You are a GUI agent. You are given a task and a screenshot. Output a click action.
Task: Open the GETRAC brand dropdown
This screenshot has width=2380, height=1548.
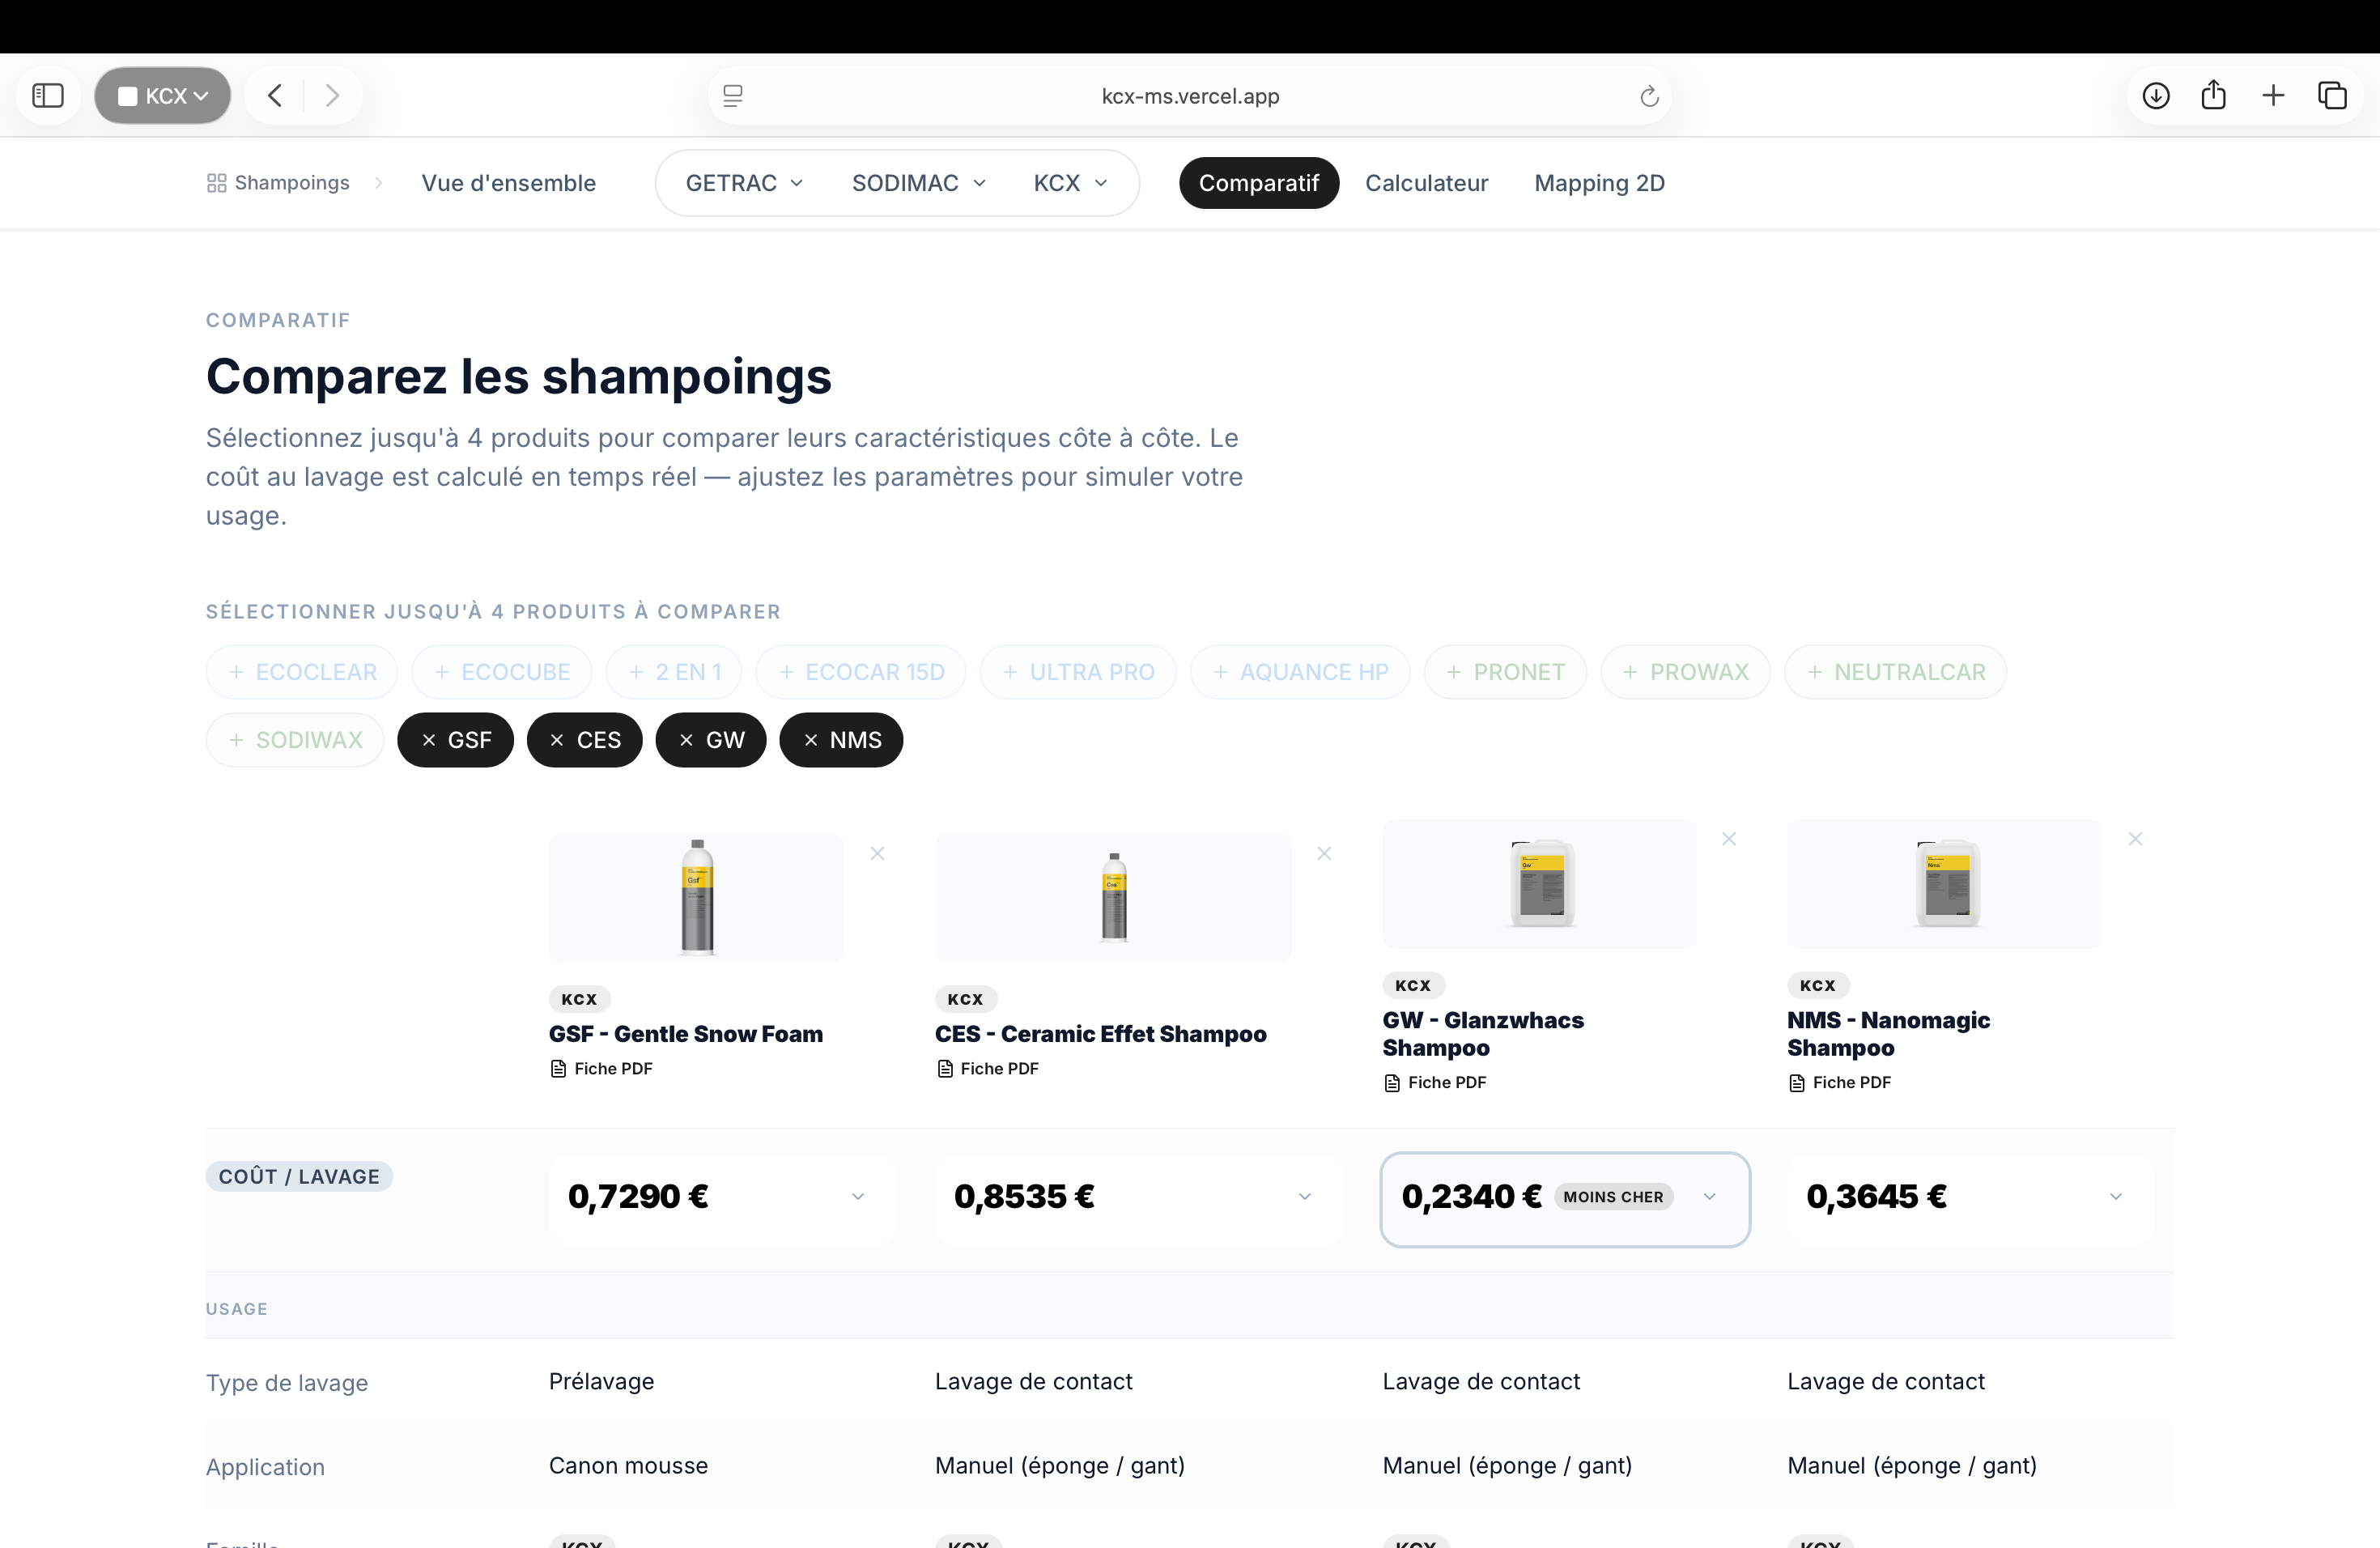pyautogui.click(x=744, y=183)
